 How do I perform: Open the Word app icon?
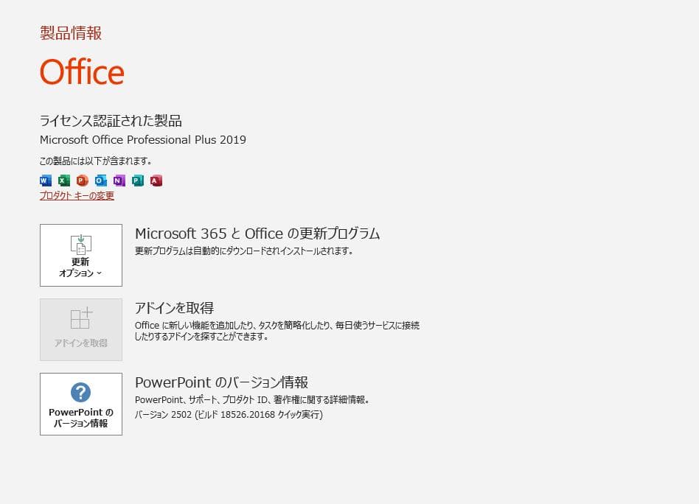[45, 180]
